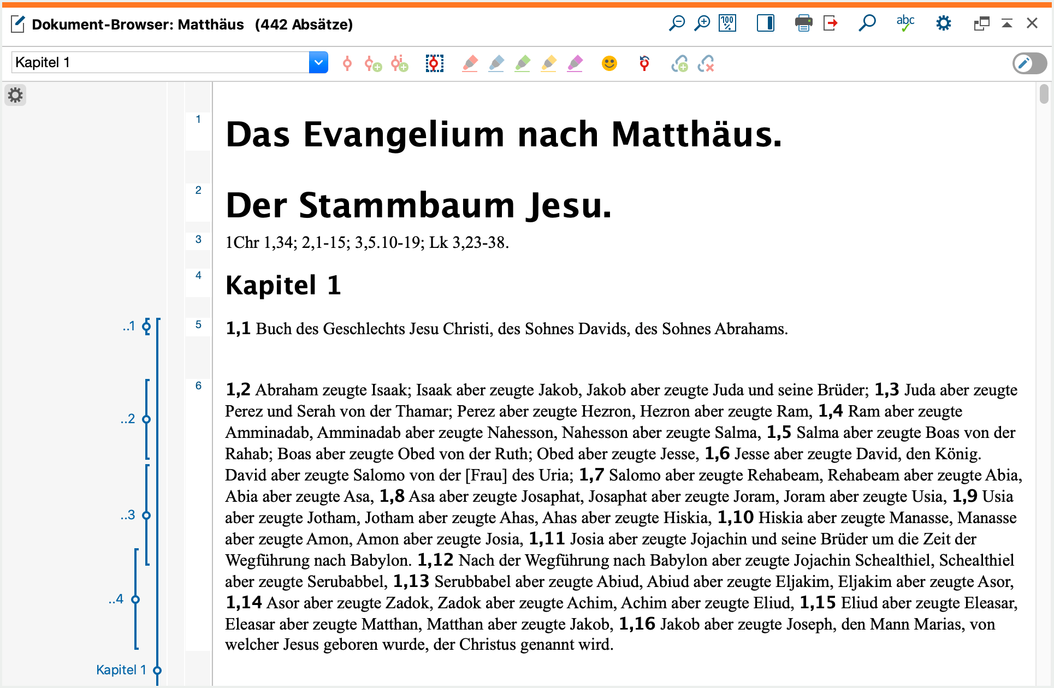The image size is (1054, 688).
Task: Undock the Document Browser window
Action: pos(981,23)
